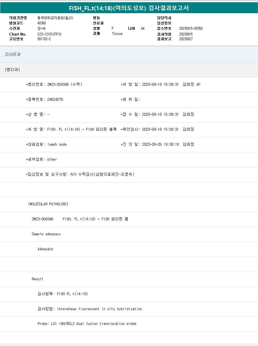258x346 pixels.
Task: Click unique number 581102-2
Action: (x=44, y=39)
